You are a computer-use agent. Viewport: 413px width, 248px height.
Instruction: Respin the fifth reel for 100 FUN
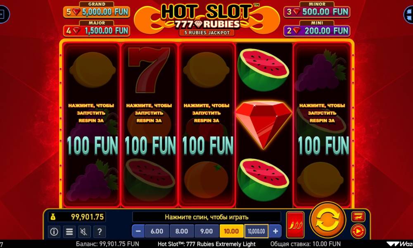pyautogui.click(x=322, y=125)
